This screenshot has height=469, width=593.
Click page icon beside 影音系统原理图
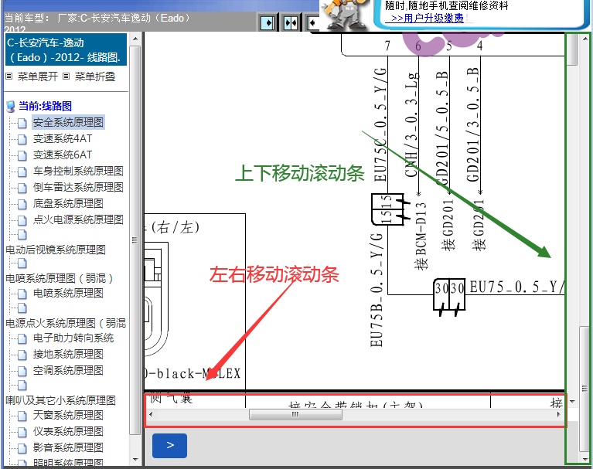pyautogui.click(x=22, y=448)
